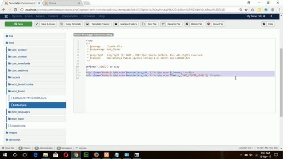Open File Explorer from taskbar
Viewport: 283px width, 159px height.
click(46, 155)
